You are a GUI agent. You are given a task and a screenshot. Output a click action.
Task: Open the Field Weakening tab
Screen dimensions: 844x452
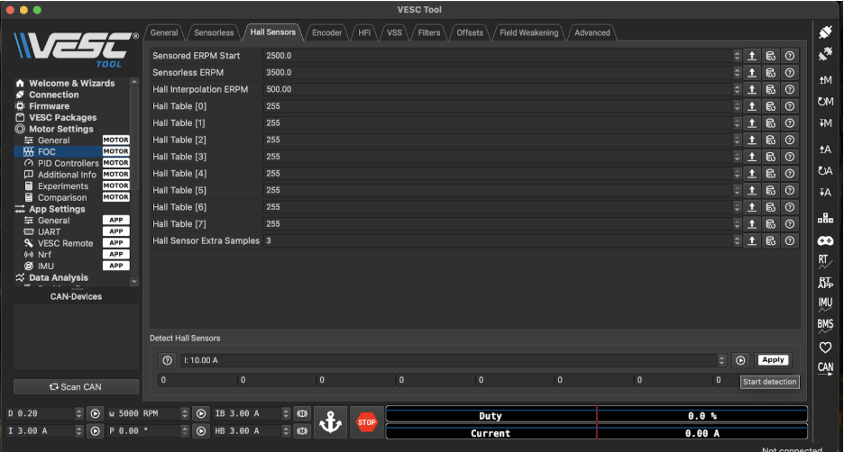point(528,32)
